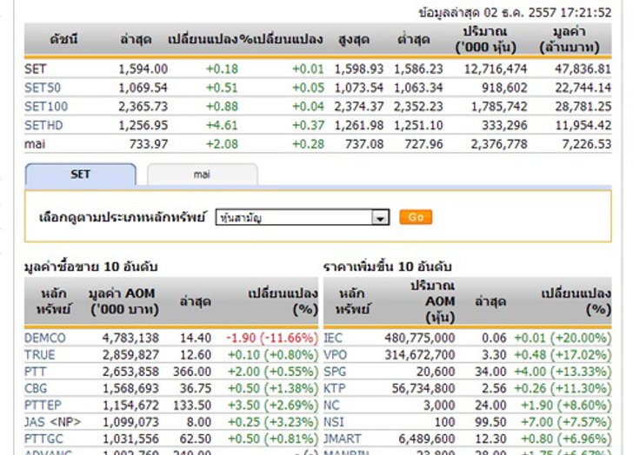Screen dimensions: 633x455
Task: Select the SET trading value 47,836.81
Action: click(x=583, y=69)
